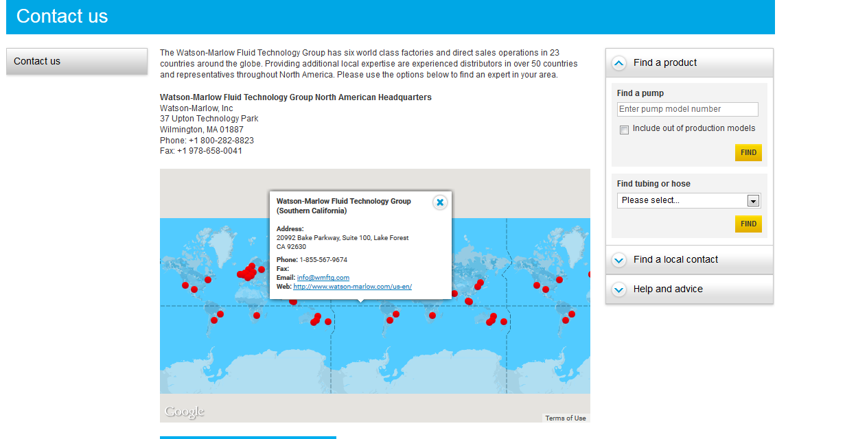Click the Find a pump label

(x=640, y=93)
